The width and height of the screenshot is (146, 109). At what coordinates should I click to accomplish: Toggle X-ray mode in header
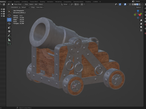(x=130, y=4)
